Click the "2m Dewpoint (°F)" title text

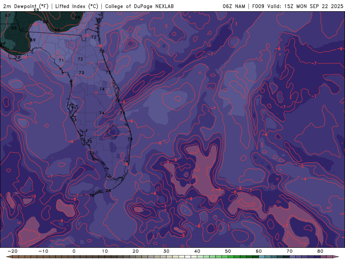(26, 6)
